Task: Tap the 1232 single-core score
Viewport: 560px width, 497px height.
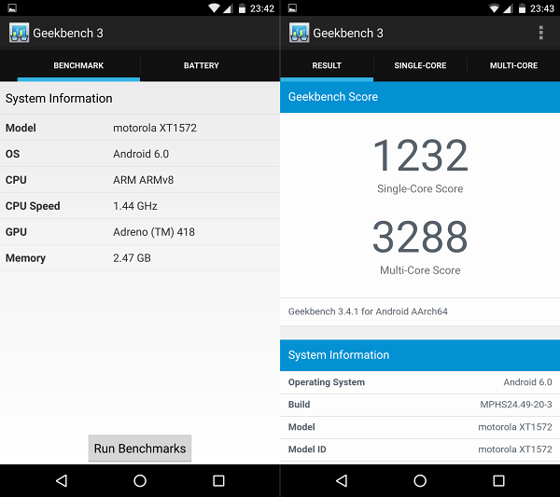Action: (420, 156)
